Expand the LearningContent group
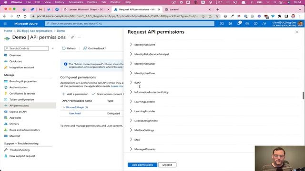Viewport: 305px width, 171px height. (x=131, y=102)
